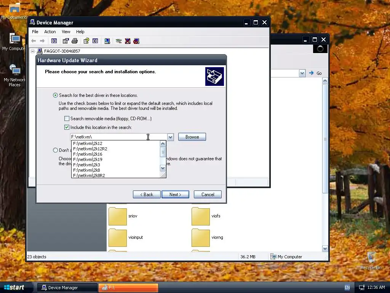Click the Uninstall device toolbar icon

click(x=128, y=41)
